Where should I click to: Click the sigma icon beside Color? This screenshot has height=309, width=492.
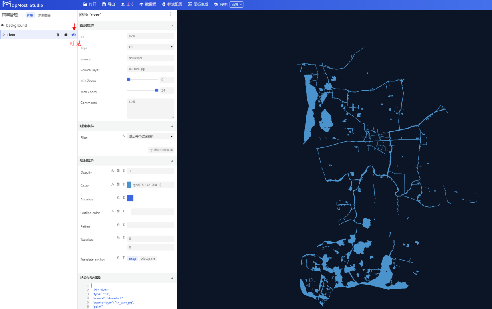[x=123, y=184]
